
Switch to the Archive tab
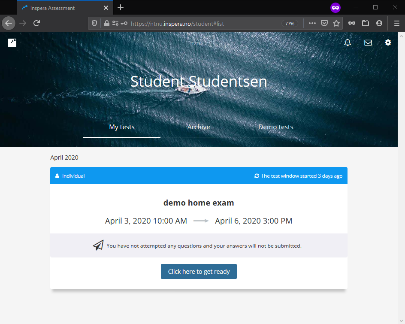click(199, 127)
